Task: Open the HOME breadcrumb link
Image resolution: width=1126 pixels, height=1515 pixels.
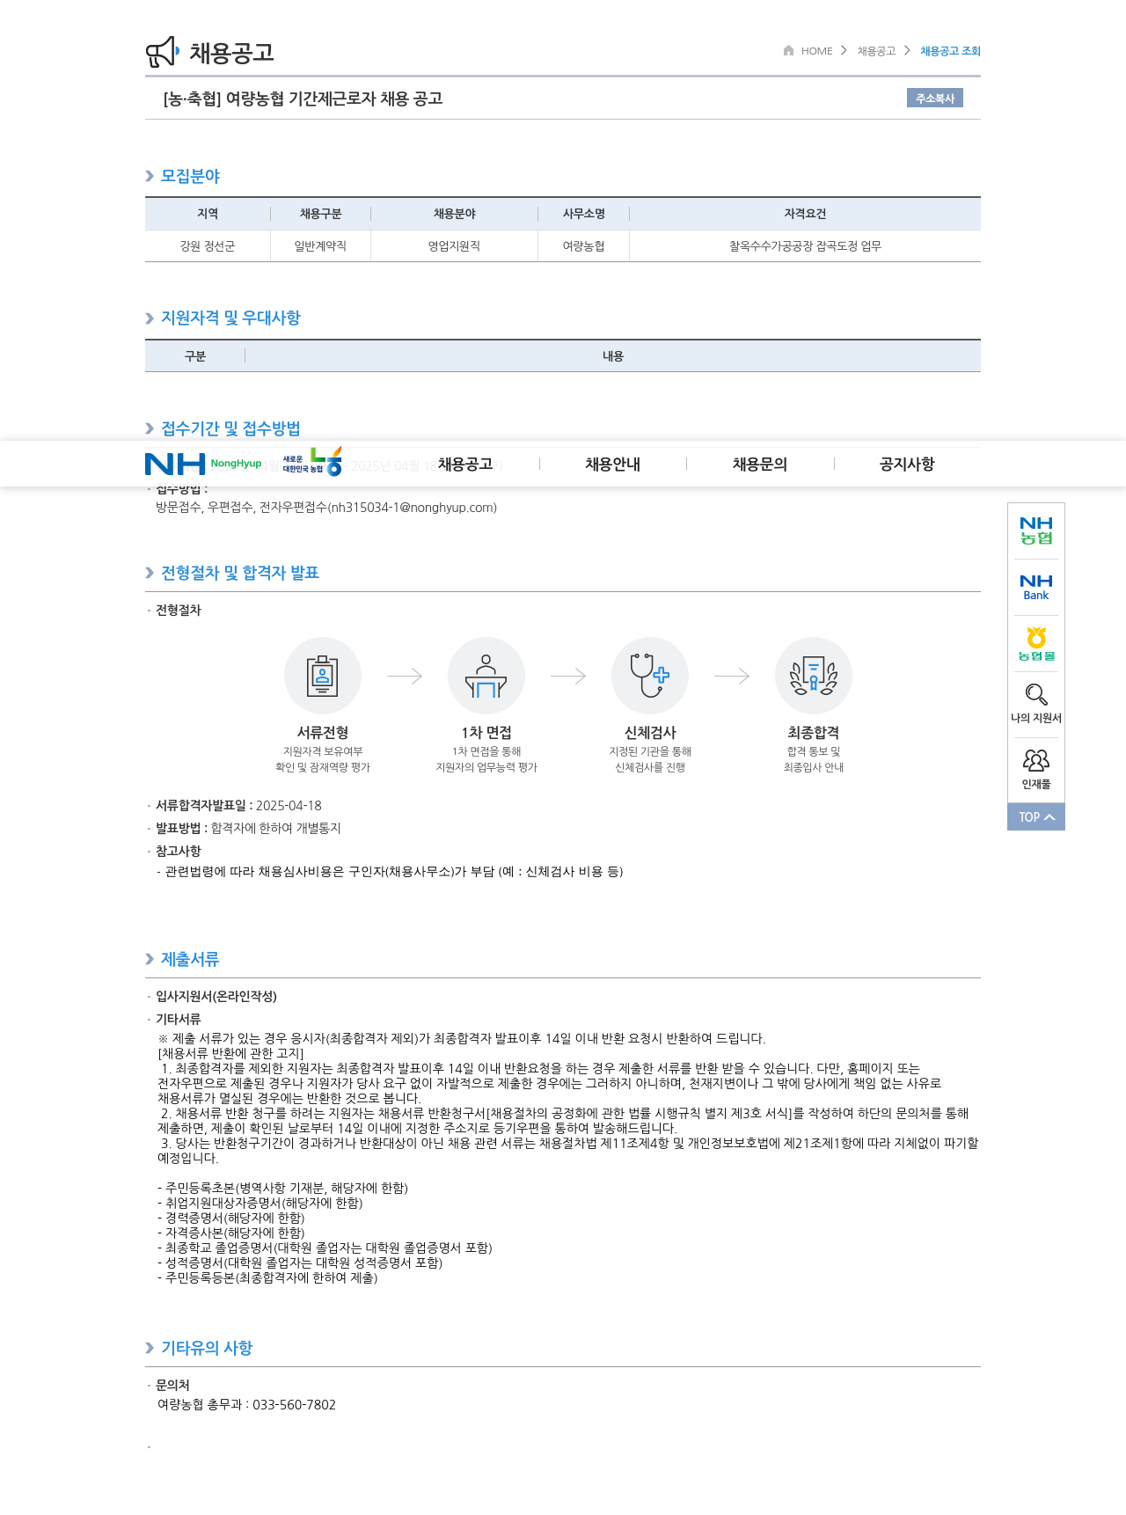Action: [816, 51]
